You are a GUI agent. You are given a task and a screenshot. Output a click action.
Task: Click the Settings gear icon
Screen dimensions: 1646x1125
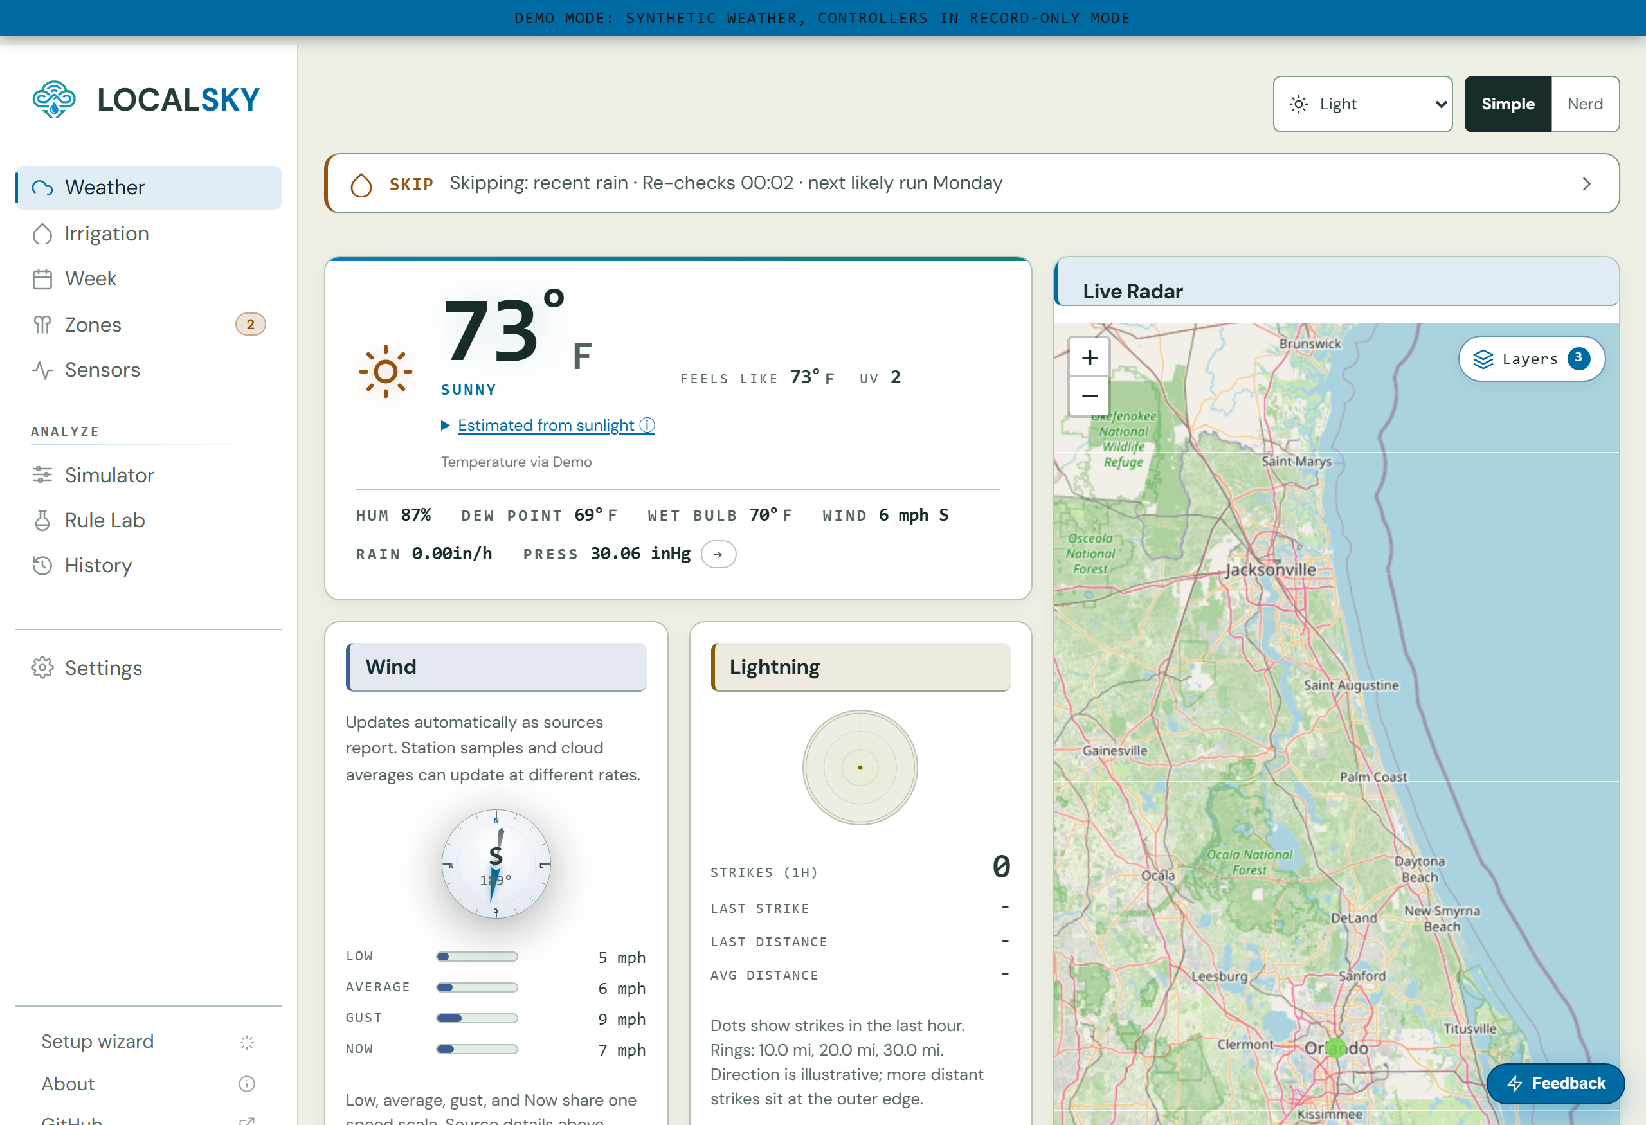click(x=42, y=668)
